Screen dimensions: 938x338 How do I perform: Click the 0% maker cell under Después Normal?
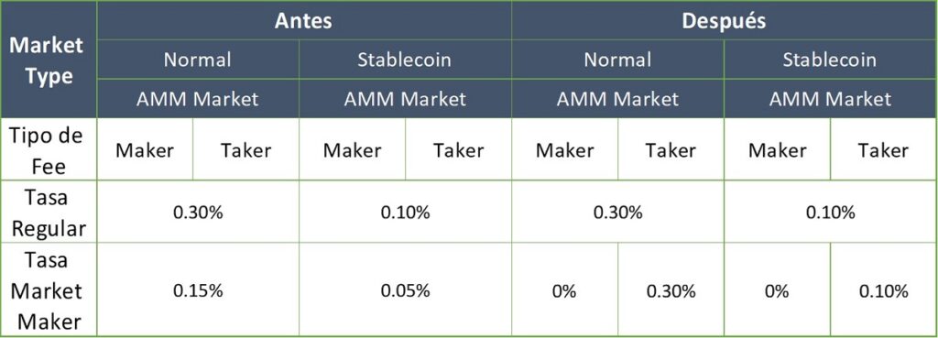(x=564, y=289)
